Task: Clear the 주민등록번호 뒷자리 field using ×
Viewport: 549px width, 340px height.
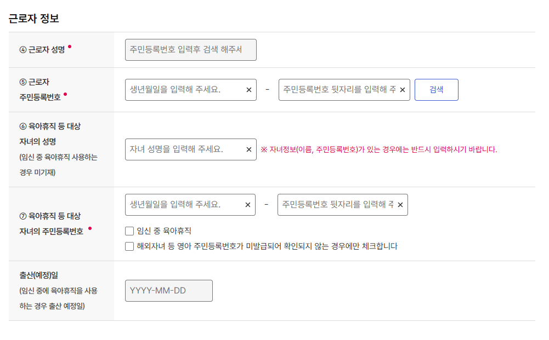Action: [402, 89]
